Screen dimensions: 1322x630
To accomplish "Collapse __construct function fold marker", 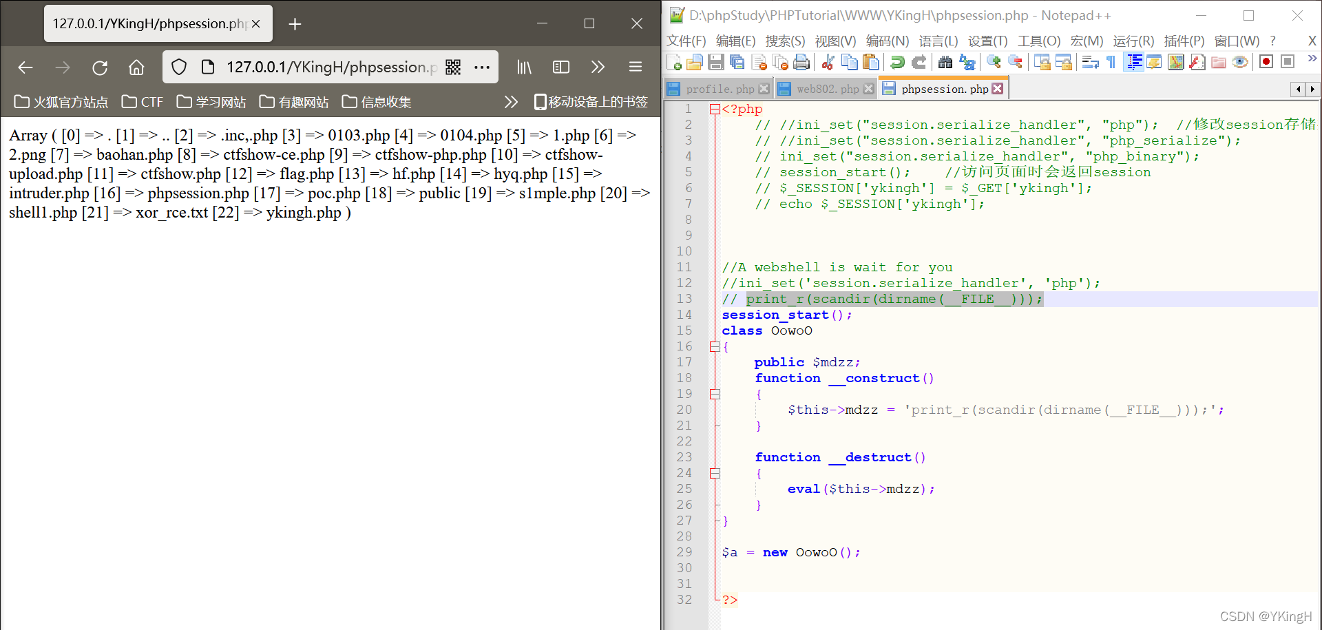I will (x=715, y=395).
